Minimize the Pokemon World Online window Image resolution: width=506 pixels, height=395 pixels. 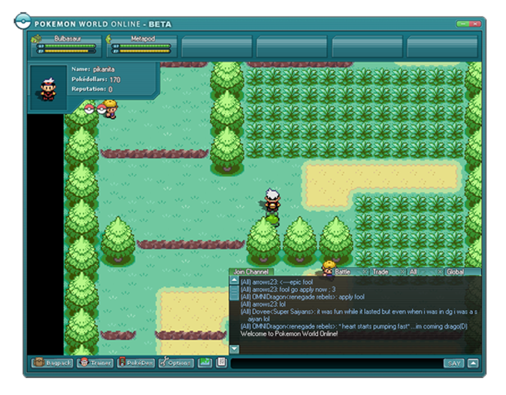pyautogui.click(x=463, y=24)
